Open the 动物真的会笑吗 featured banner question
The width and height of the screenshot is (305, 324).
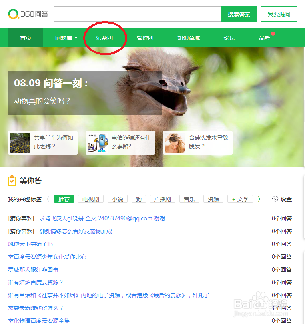pos(42,101)
